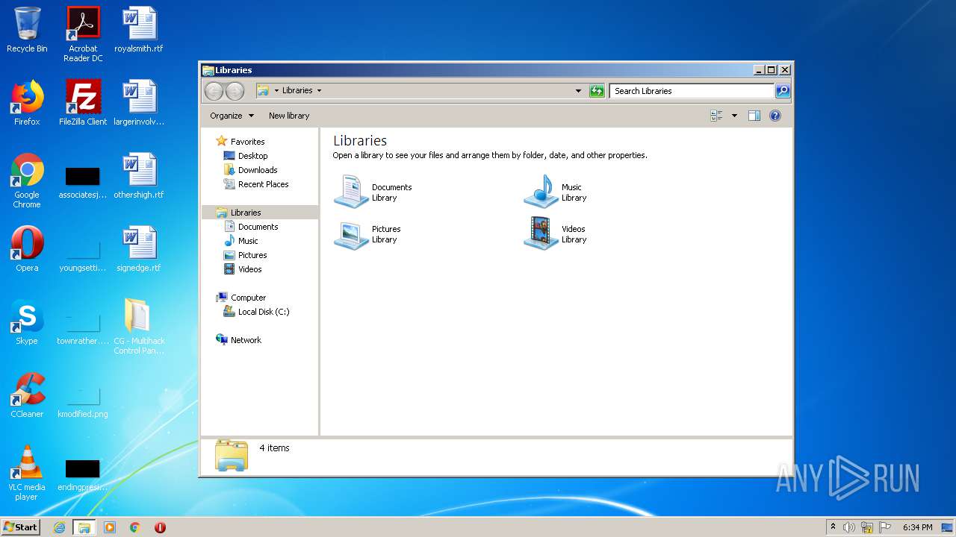Image resolution: width=956 pixels, height=537 pixels.
Task: Select Documents in the navigation tree
Action: (x=251, y=227)
